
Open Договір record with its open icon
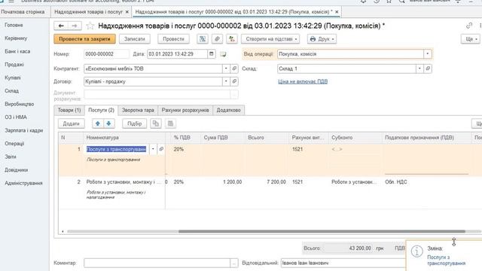tap(234, 81)
